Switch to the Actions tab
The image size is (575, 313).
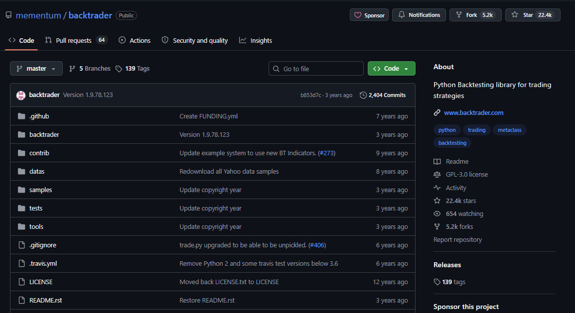(x=135, y=41)
